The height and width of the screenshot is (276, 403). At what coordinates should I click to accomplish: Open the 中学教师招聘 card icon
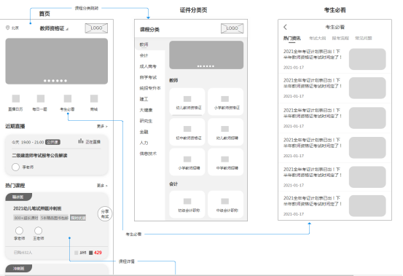coord(225,159)
